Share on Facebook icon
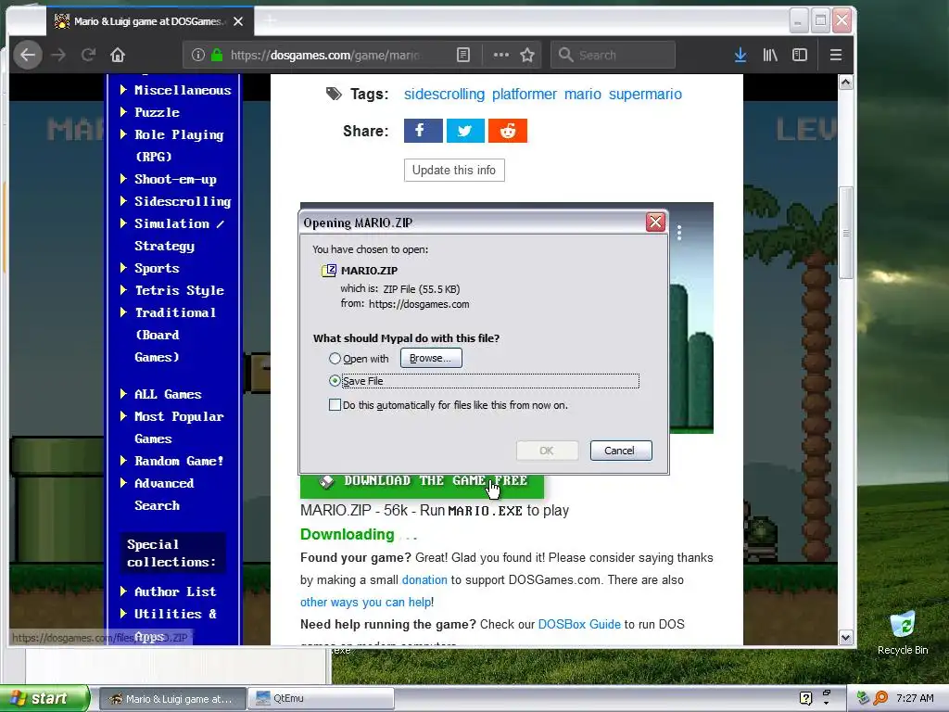The image size is (949, 712). coord(423,131)
